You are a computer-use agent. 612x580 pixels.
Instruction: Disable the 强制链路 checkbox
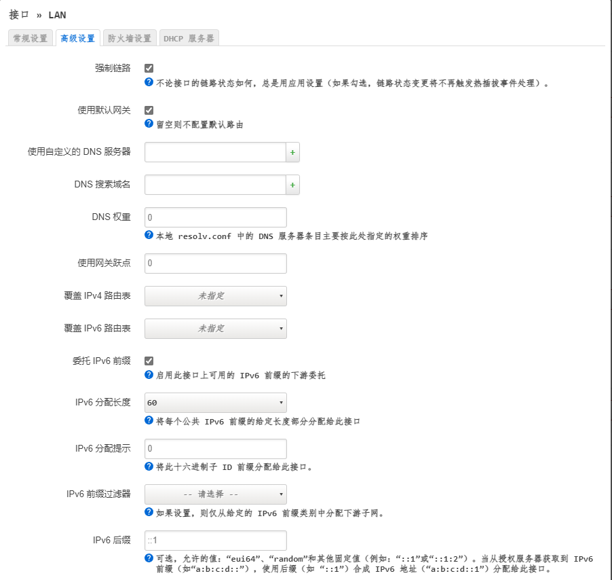(148, 68)
